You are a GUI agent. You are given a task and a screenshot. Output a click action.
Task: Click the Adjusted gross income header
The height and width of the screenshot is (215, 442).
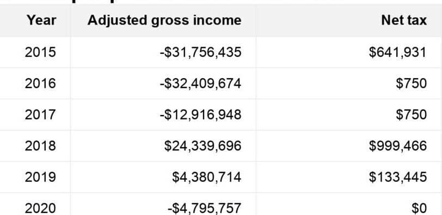tap(164, 21)
